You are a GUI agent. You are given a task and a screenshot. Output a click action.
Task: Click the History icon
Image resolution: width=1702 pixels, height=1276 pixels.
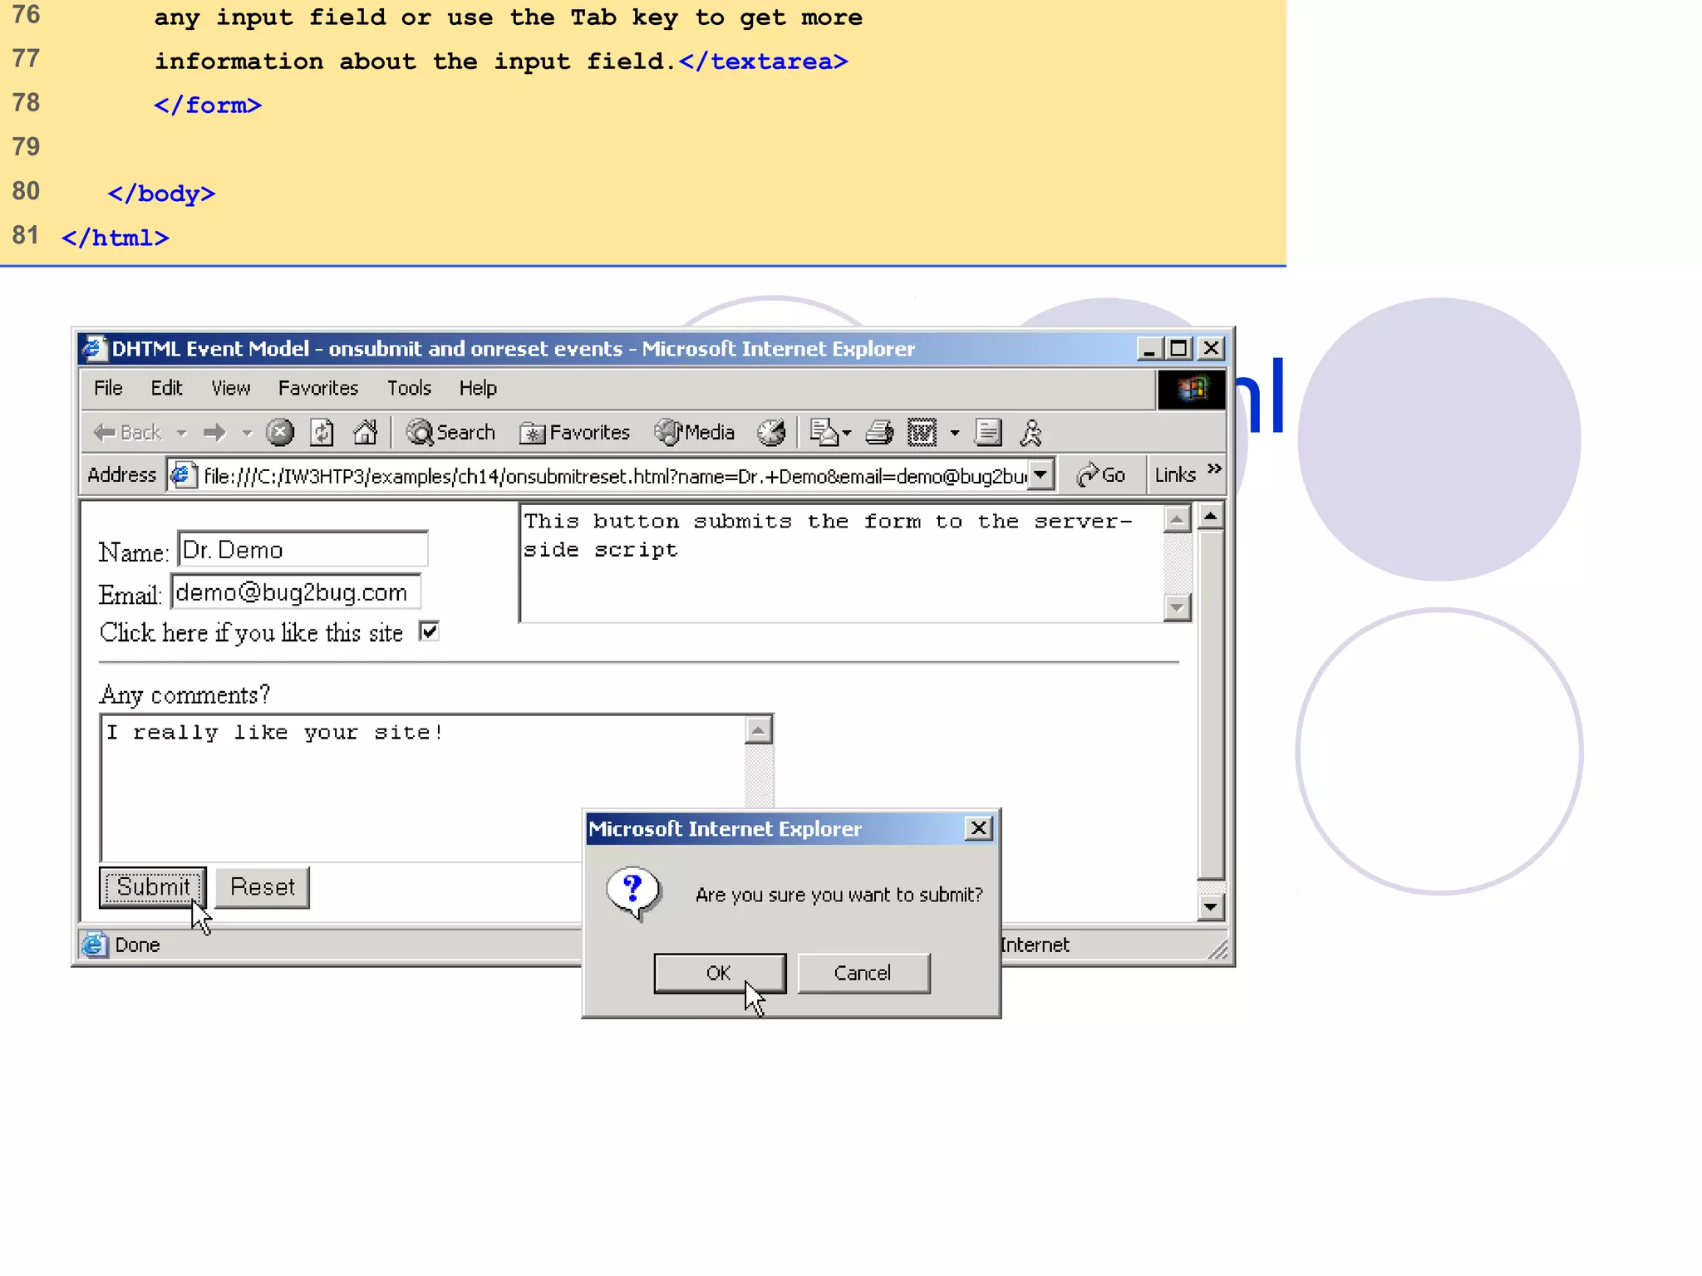pyautogui.click(x=771, y=433)
